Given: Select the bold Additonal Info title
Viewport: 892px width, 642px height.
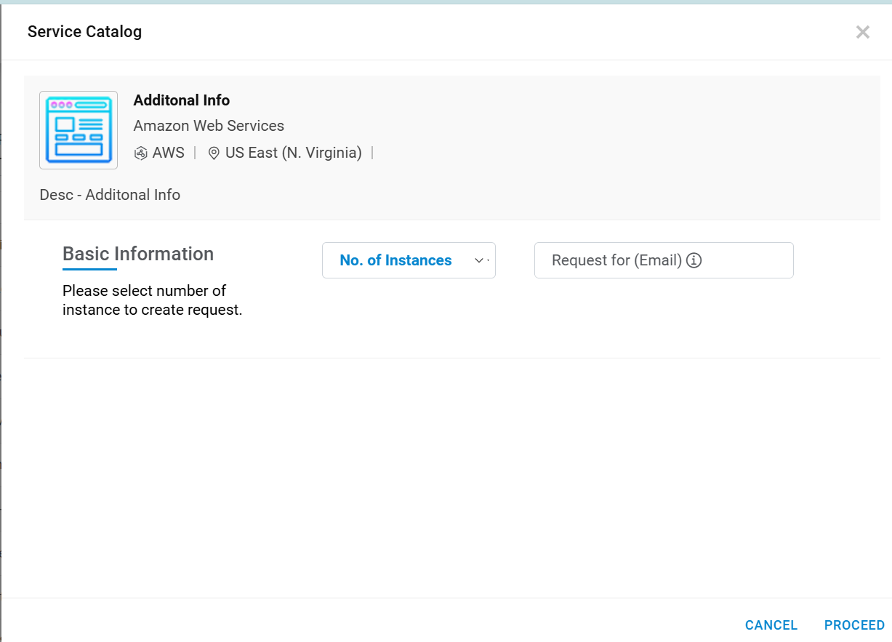Looking at the screenshot, I should pos(182,100).
